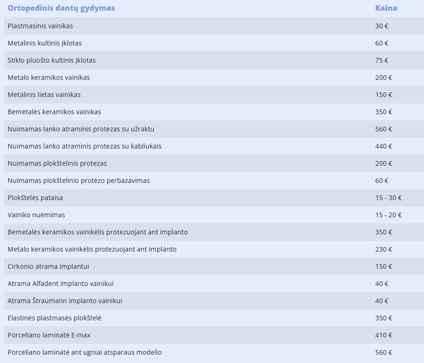
Task: Click the '15 - 20 €' price range
Action: pyautogui.click(x=388, y=215)
